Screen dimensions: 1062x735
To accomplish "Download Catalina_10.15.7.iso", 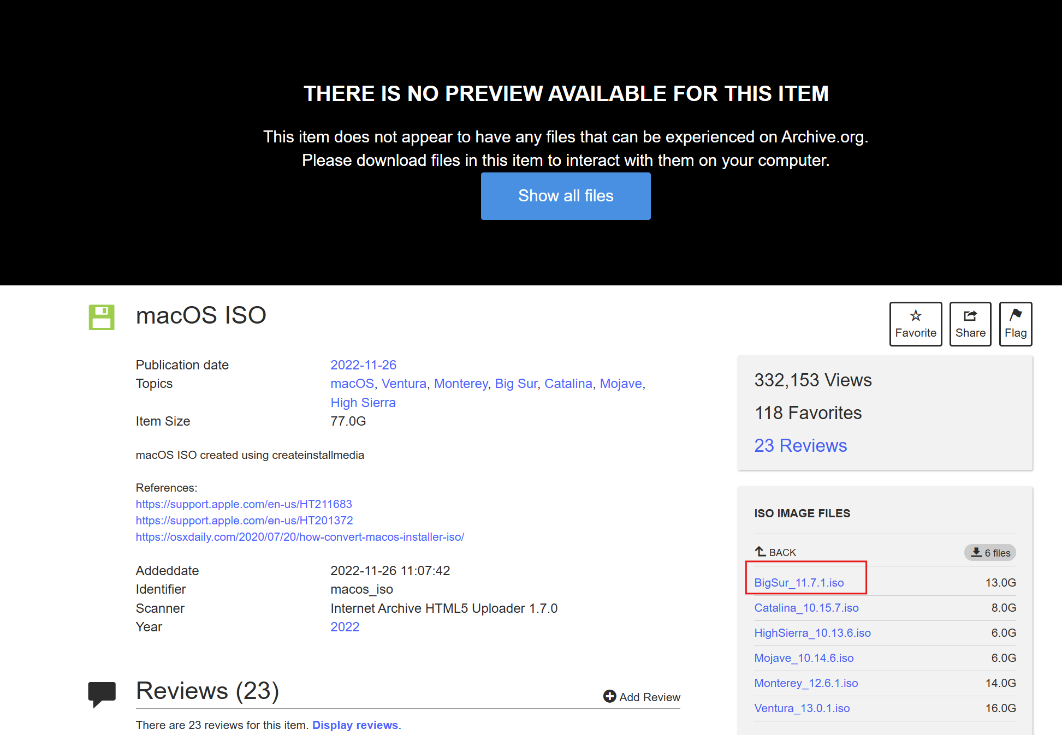I will click(x=806, y=608).
